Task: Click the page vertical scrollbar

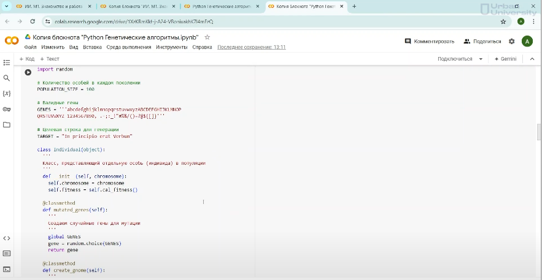Action: pos(539,132)
